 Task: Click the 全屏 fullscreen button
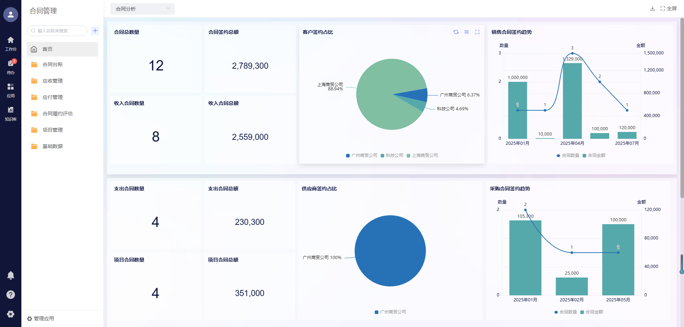(669, 9)
